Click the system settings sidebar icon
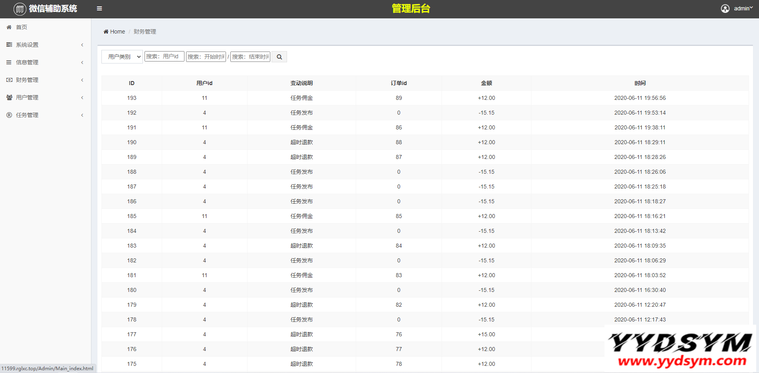Image resolution: width=759 pixels, height=373 pixels. 9,45
